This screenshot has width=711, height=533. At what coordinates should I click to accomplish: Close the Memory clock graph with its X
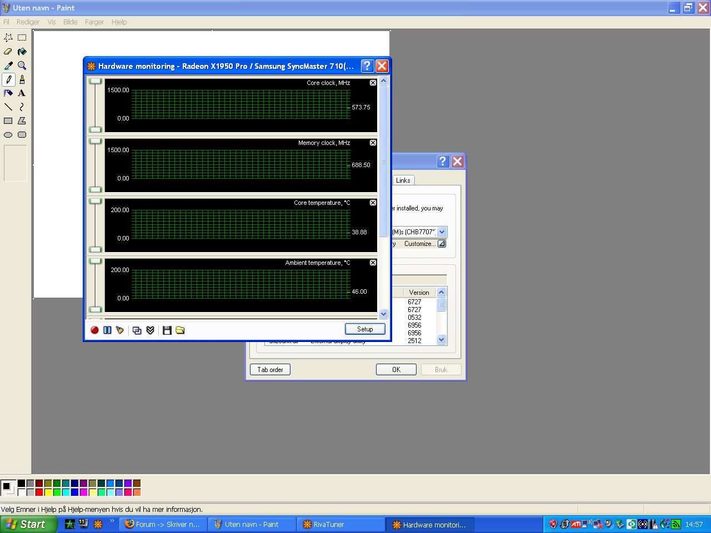[373, 143]
